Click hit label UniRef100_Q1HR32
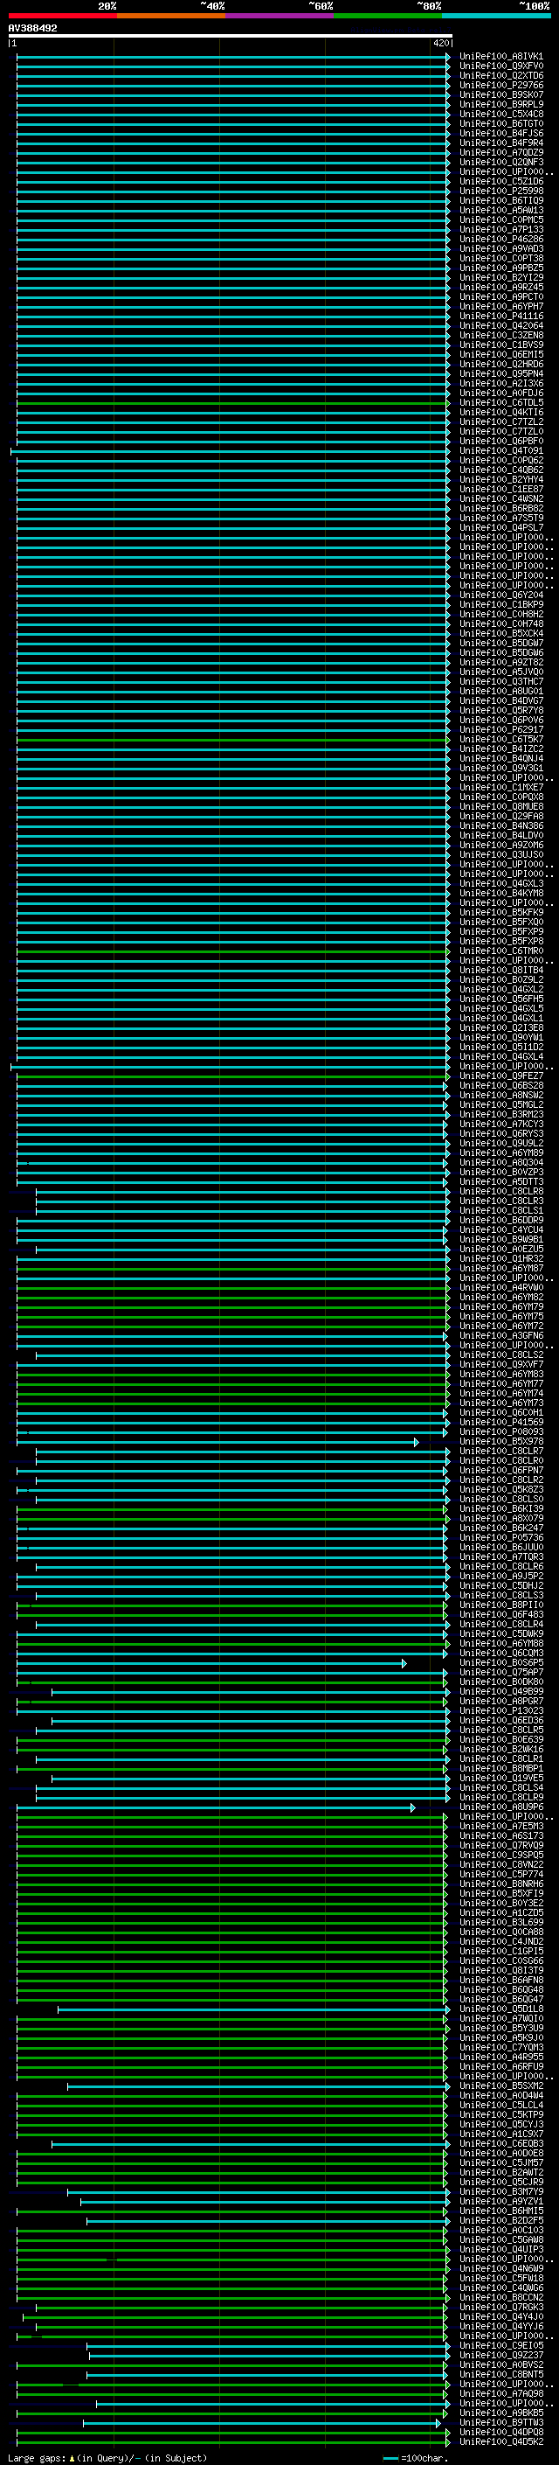This screenshot has width=559, height=2465. point(500,1259)
